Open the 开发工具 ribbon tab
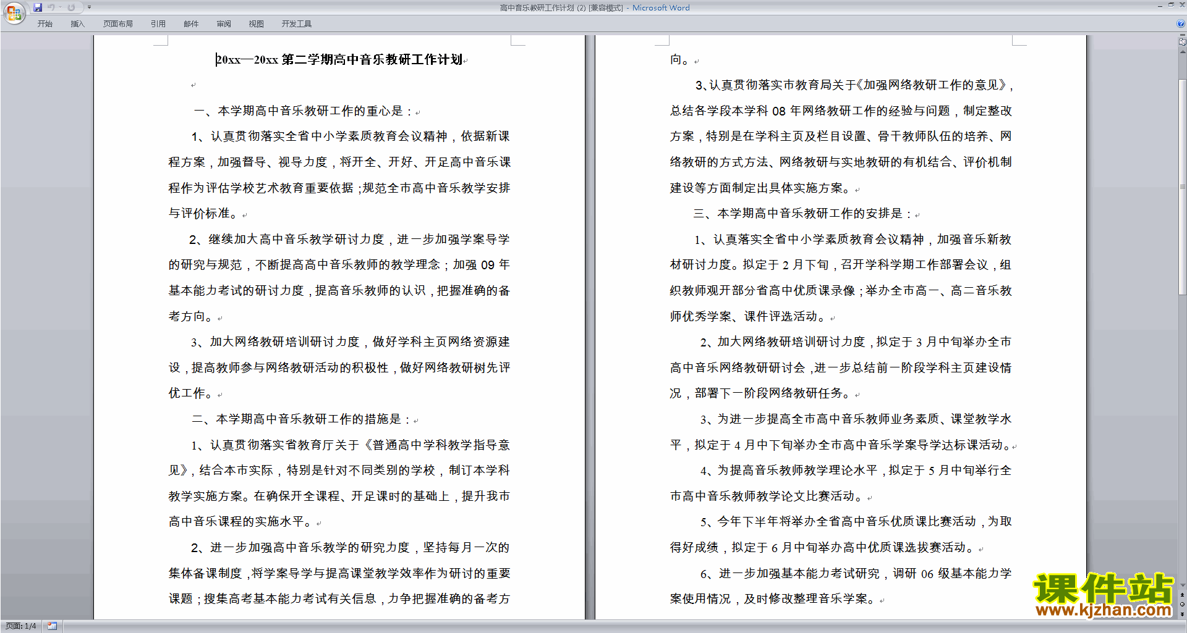 [297, 23]
